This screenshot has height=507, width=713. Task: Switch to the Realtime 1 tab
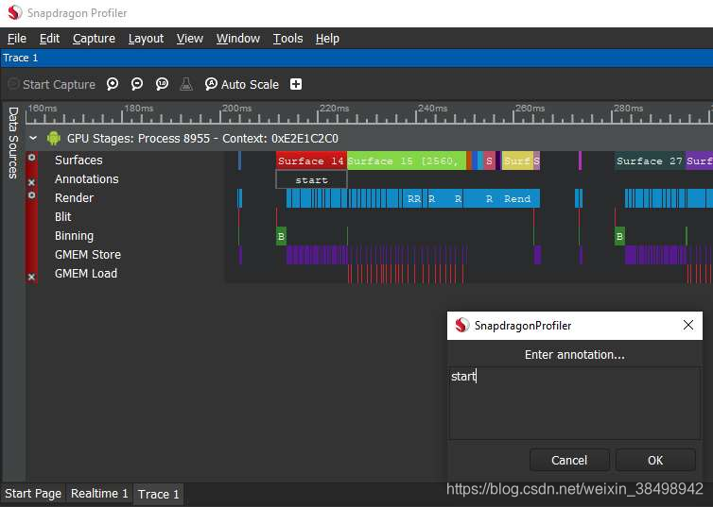coord(99,494)
